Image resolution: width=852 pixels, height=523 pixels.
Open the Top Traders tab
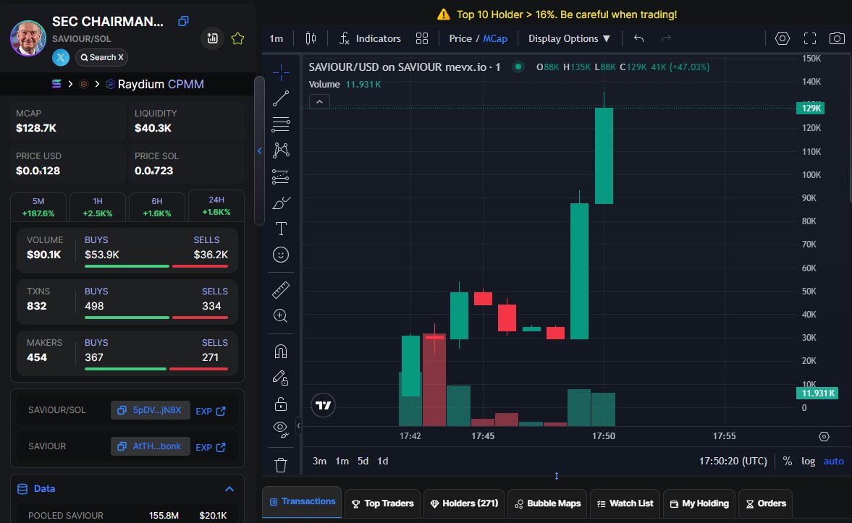click(382, 503)
